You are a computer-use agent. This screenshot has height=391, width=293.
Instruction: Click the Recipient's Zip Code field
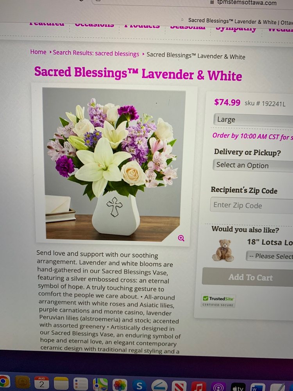(x=252, y=206)
